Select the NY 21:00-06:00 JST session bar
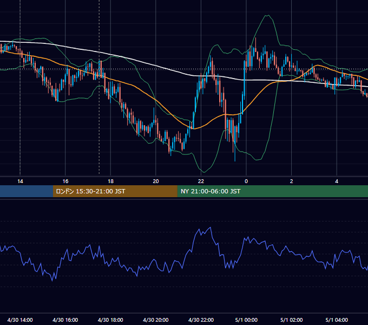The width and height of the screenshot is (368, 325). coord(272,191)
